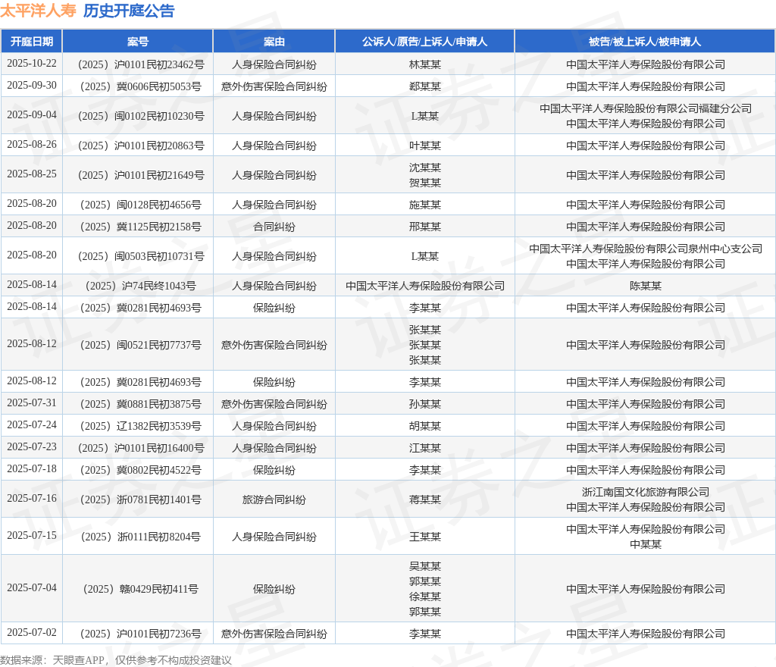
Task: Click case number 冀1125民初2158号
Action: (x=141, y=227)
